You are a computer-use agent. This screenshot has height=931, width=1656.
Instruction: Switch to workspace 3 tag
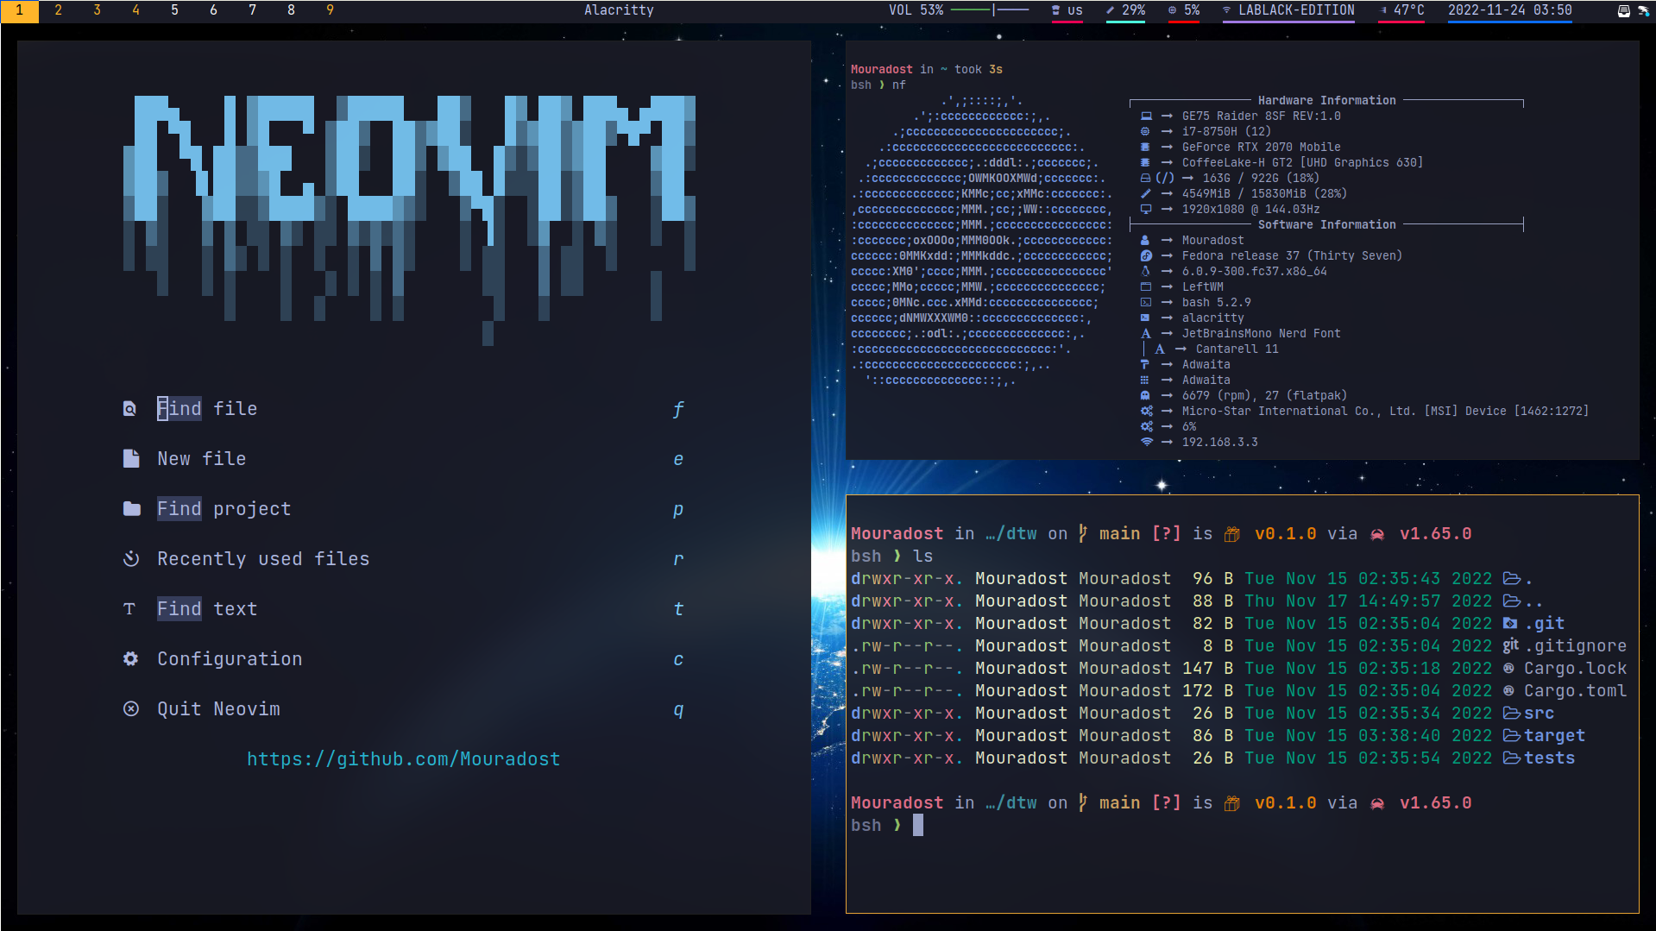coord(97,10)
